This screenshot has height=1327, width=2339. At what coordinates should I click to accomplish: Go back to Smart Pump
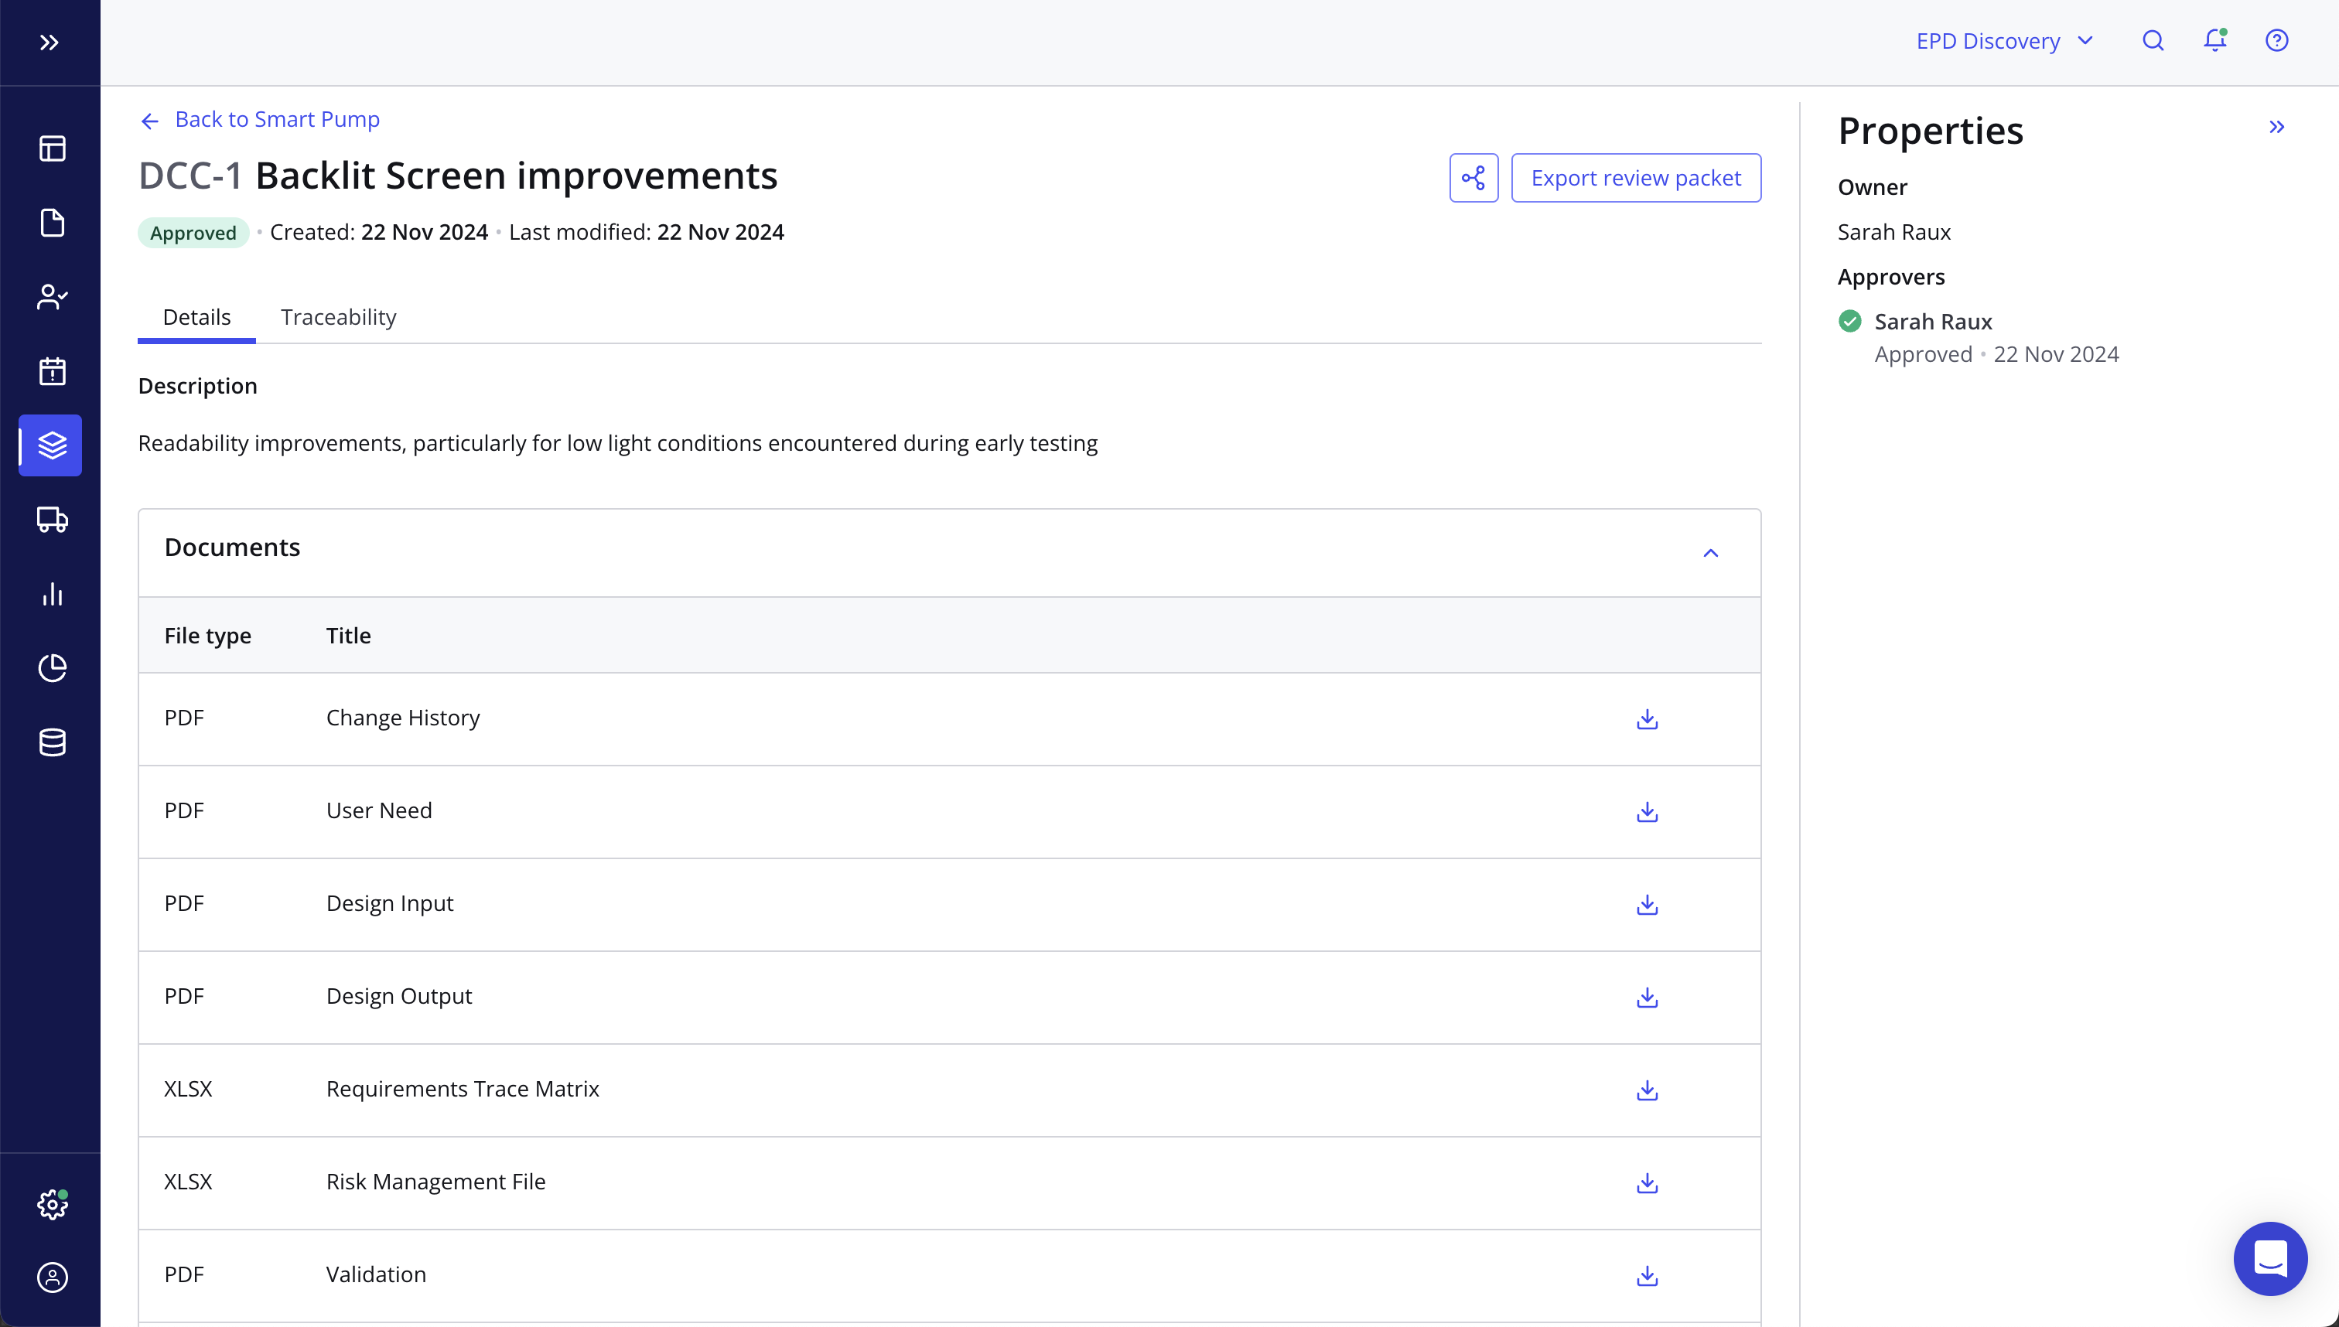click(x=260, y=119)
